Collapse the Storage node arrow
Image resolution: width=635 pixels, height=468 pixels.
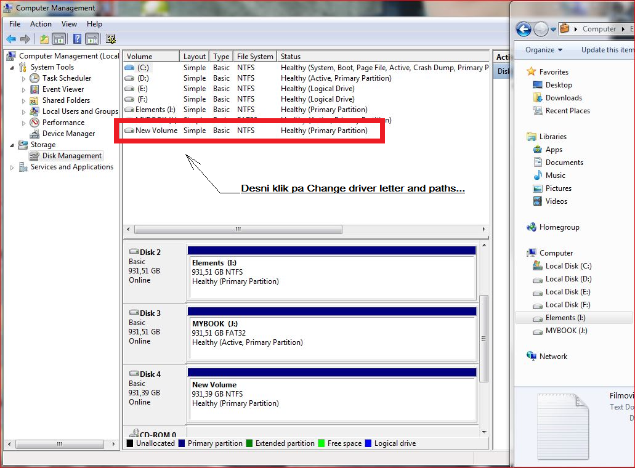pyautogui.click(x=12, y=145)
